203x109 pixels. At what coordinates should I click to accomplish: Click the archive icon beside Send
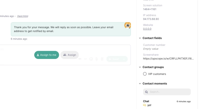pos(102,59)
